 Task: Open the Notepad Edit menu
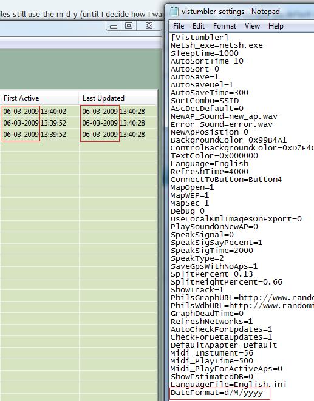(199, 26)
